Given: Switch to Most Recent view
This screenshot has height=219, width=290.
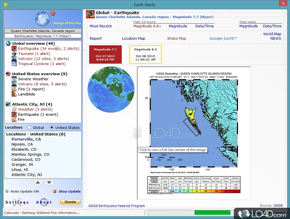Looking at the screenshot, I should 101,26.
